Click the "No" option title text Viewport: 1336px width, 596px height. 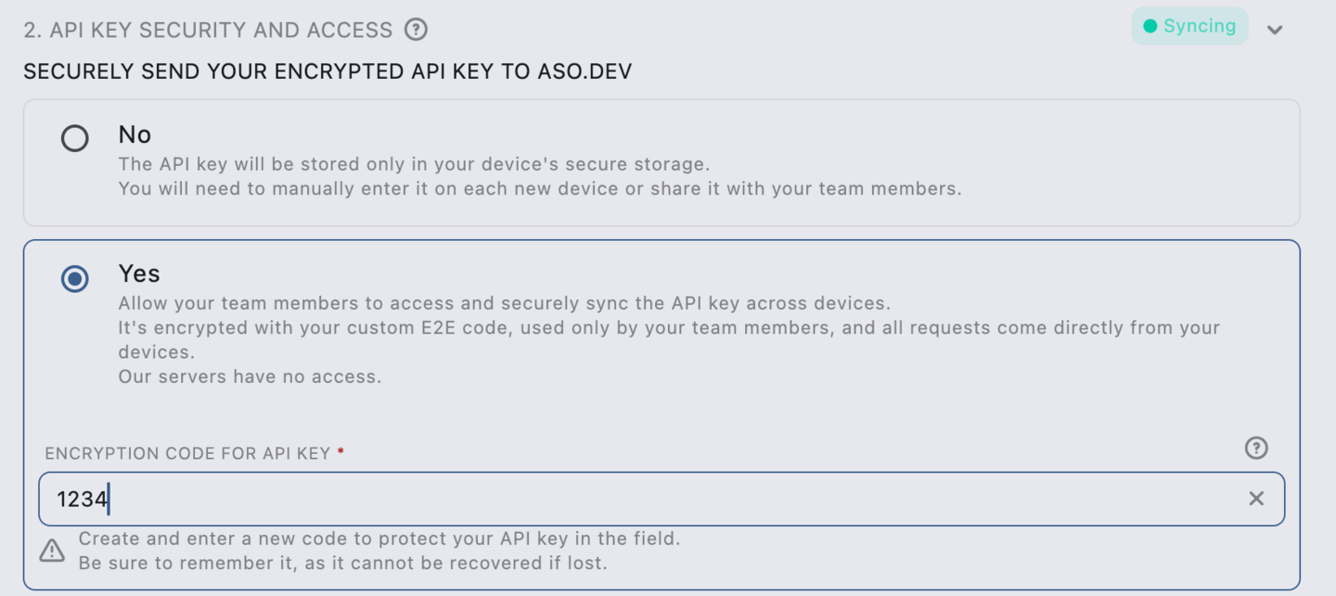(135, 134)
